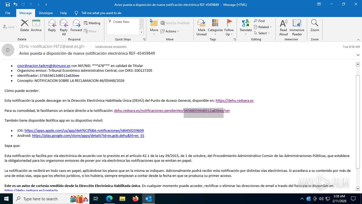This screenshot has width=362, height=204.
Task: Open the Related dropdown
Action: point(263,27)
